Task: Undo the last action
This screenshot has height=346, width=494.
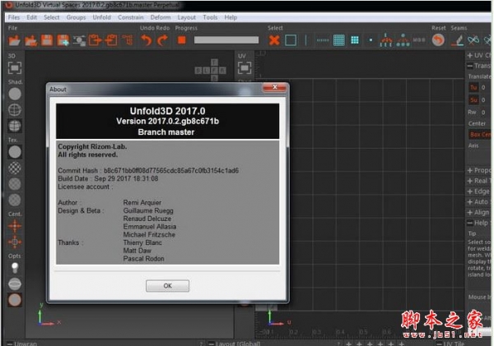Action: click(x=147, y=40)
